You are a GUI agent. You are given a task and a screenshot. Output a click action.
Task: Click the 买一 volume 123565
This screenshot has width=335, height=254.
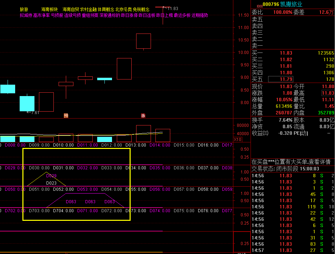[326, 53]
